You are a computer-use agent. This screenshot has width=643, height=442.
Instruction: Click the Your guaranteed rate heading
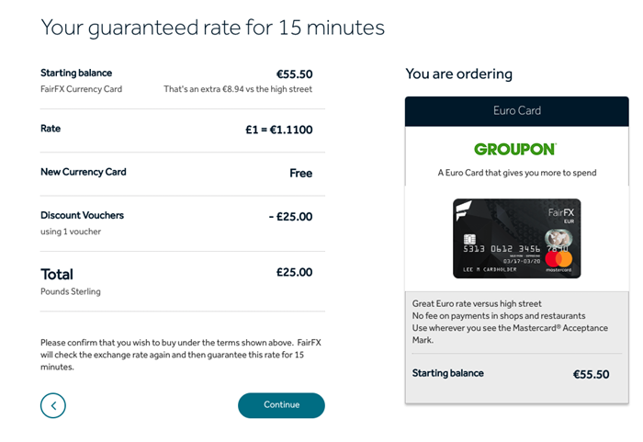(212, 28)
